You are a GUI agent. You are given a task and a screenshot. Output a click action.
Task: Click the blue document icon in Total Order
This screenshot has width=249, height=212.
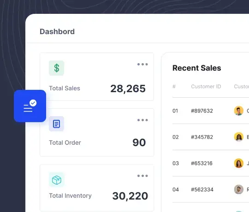coord(57,124)
